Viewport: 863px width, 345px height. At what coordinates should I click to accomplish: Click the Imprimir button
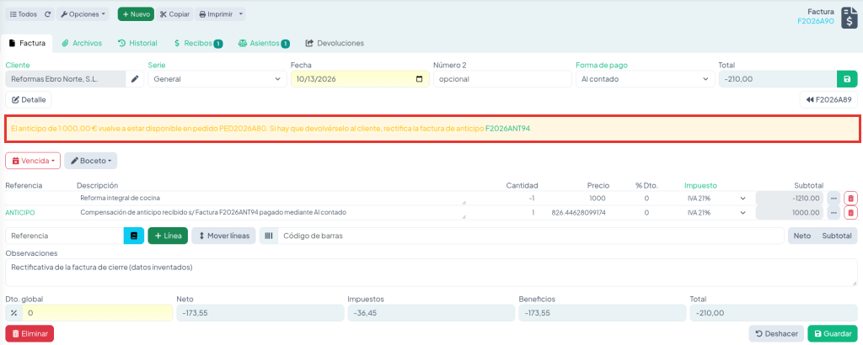tap(215, 14)
